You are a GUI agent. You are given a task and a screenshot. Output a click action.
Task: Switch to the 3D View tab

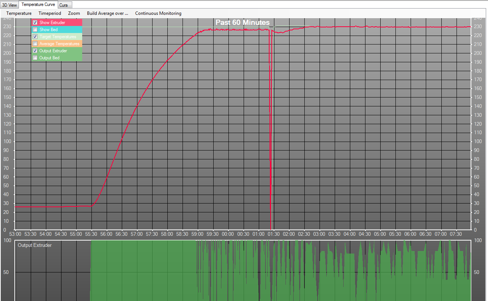(x=10, y=5)
